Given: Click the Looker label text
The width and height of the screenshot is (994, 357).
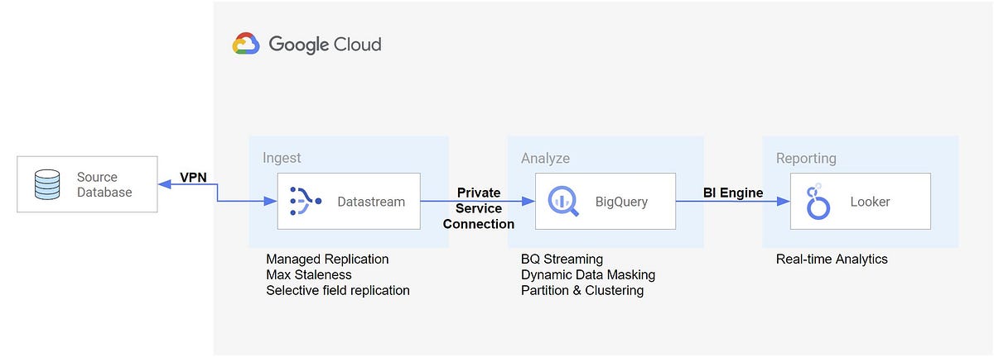Looking at the screenshot, I should (x=869, y=201).
